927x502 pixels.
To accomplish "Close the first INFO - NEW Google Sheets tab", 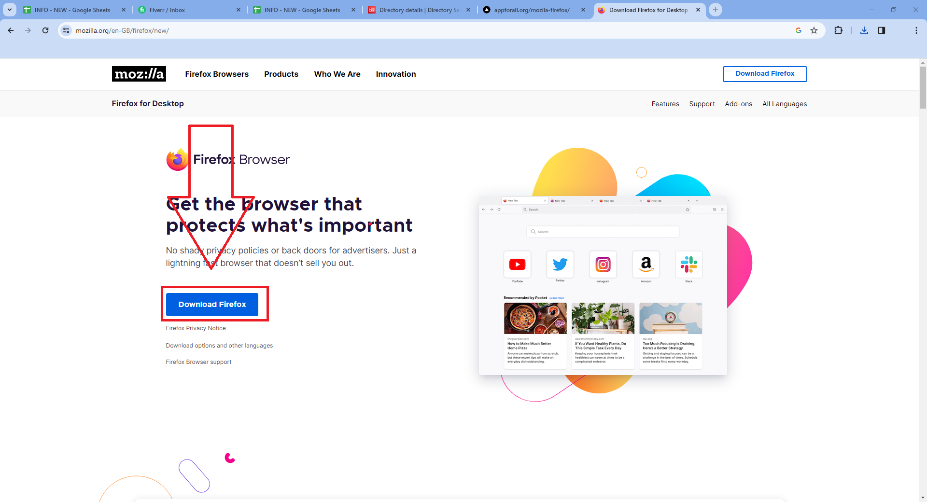I will click(x=124, y=10).
